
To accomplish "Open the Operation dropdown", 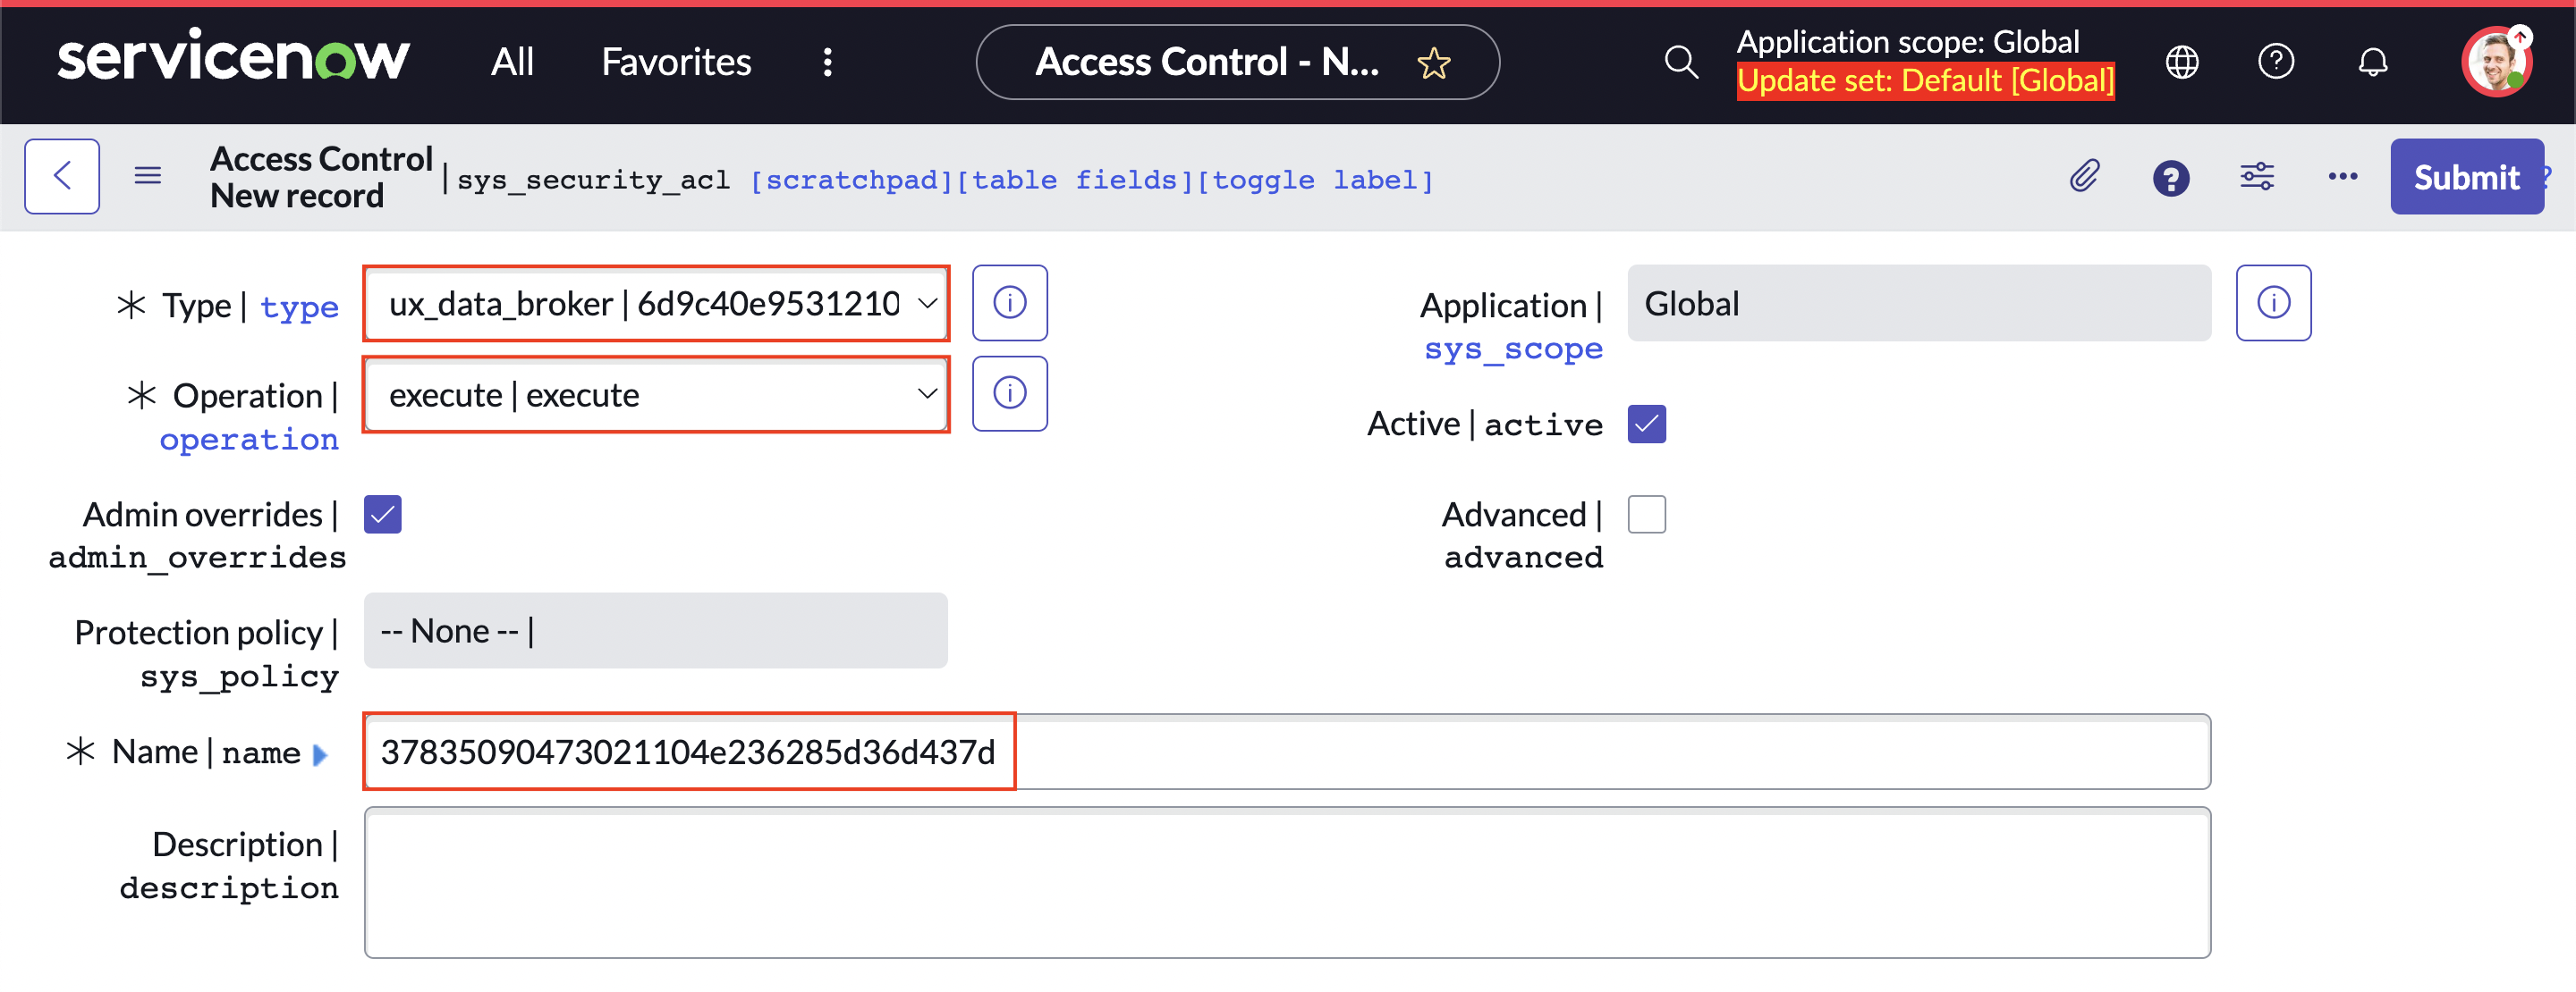I will tap(655, 395).
